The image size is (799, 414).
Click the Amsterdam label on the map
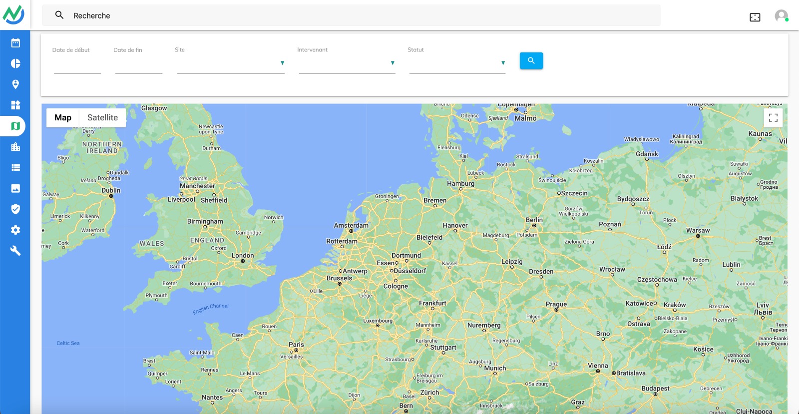pyautogui.click(x=351, y=225)
